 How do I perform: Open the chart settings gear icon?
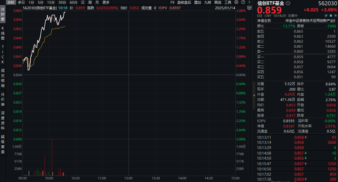(236, 2)
